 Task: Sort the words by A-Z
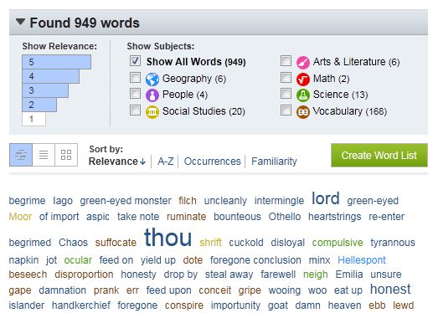(x=165, y=162)
